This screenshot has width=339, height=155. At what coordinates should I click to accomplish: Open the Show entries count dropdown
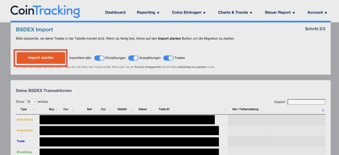tap(31, 102)
